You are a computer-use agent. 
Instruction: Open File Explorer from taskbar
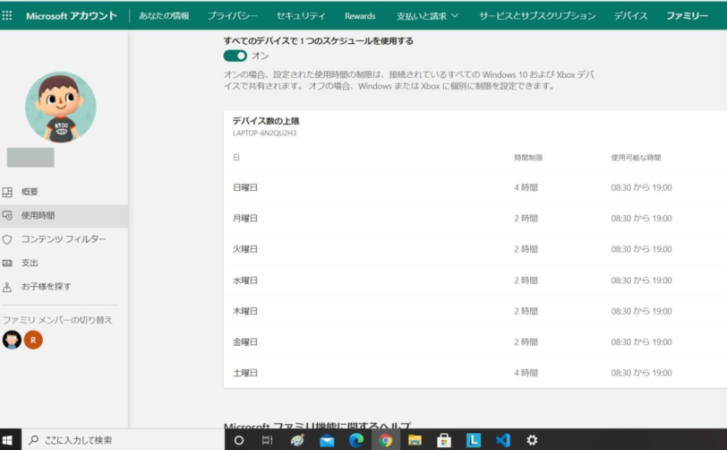[415, 440]
